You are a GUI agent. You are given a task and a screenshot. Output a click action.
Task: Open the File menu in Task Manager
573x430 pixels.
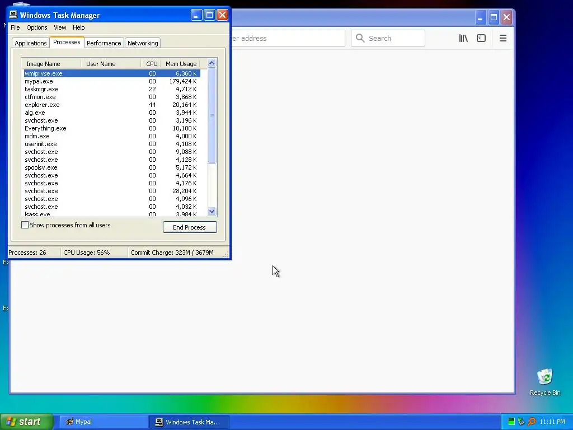[x=15, y=27]
